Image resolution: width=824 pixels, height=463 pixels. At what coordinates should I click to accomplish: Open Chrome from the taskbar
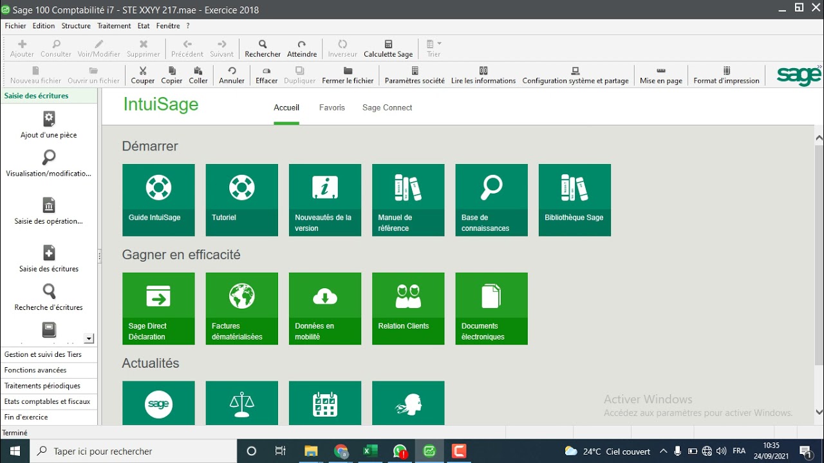point(341,451)
